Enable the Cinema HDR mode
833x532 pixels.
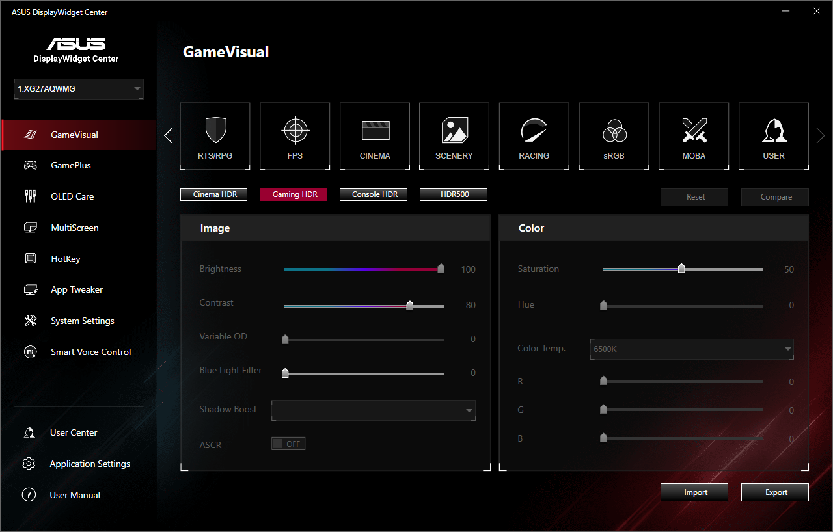tap(215, 194)
